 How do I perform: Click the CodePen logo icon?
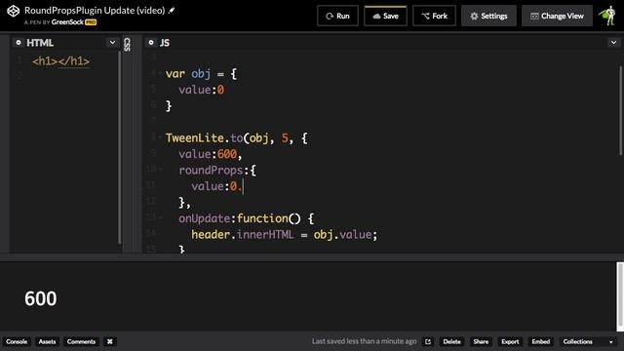click(x=13, y=11)
